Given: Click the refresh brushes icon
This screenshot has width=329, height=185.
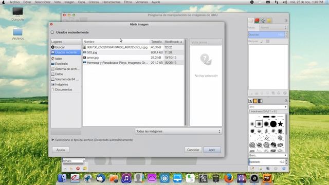Looking at the screenshot, I should (284, 169).
